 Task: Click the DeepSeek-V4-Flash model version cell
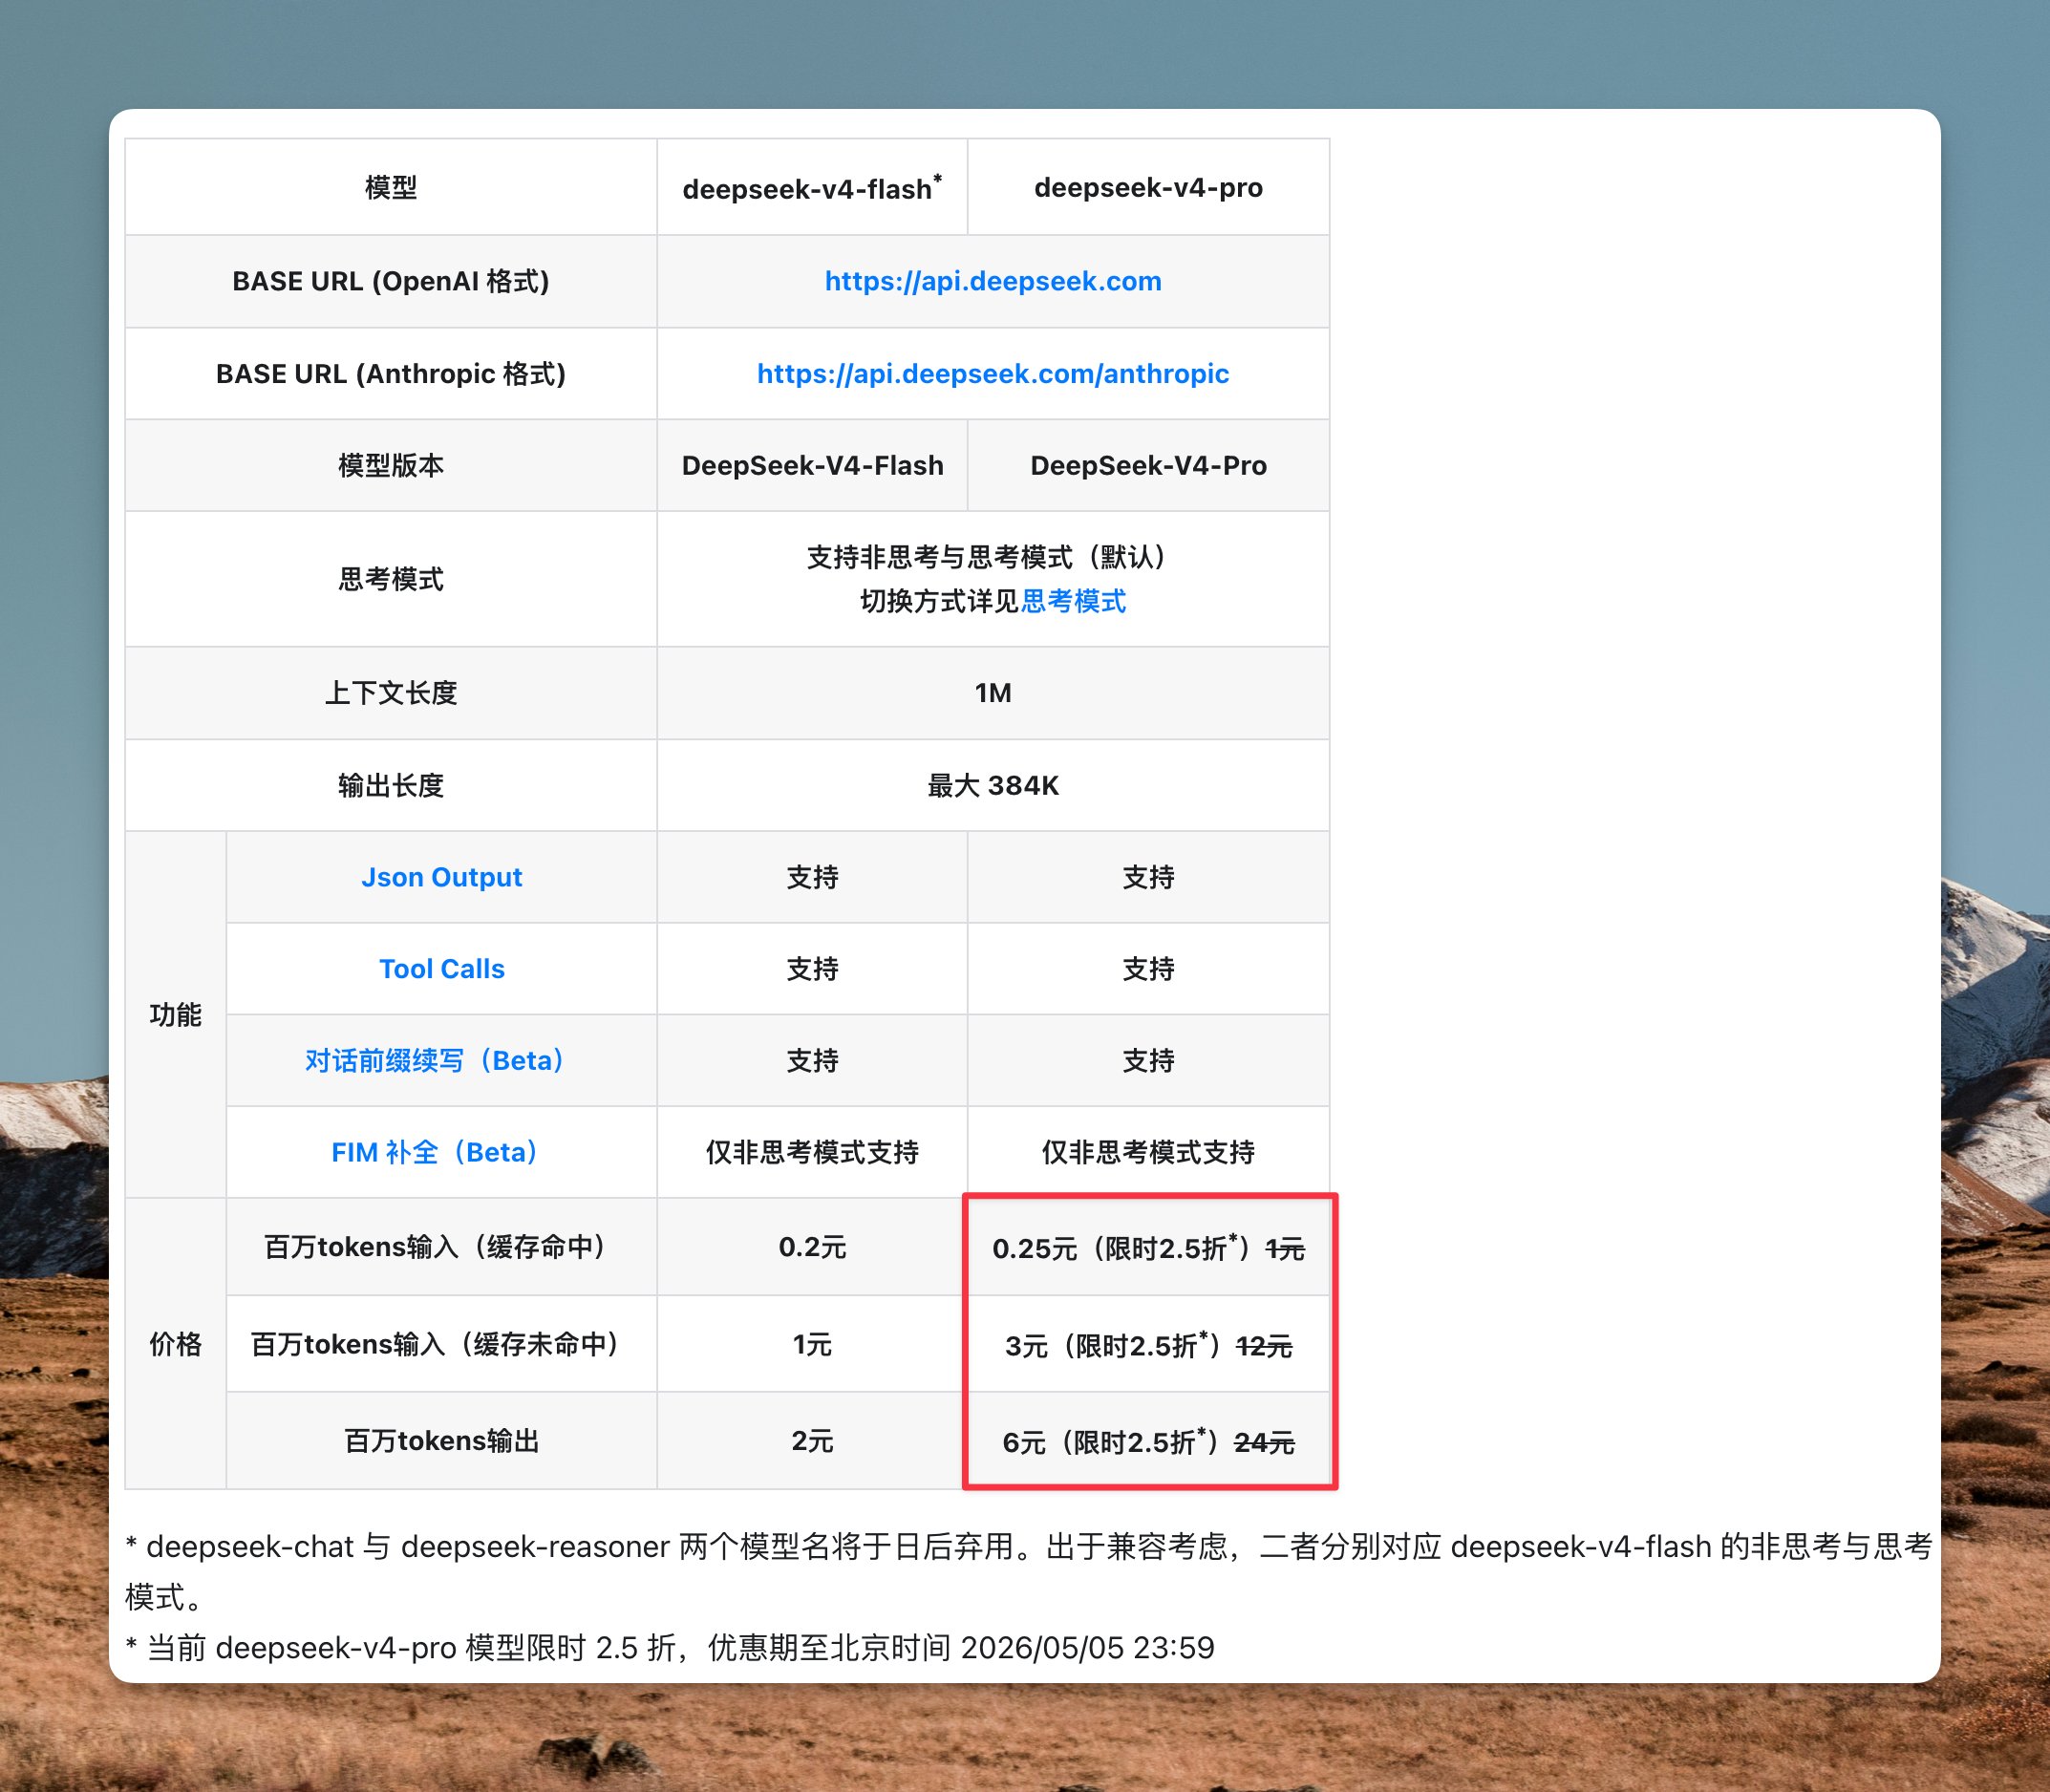click(811, 465)
